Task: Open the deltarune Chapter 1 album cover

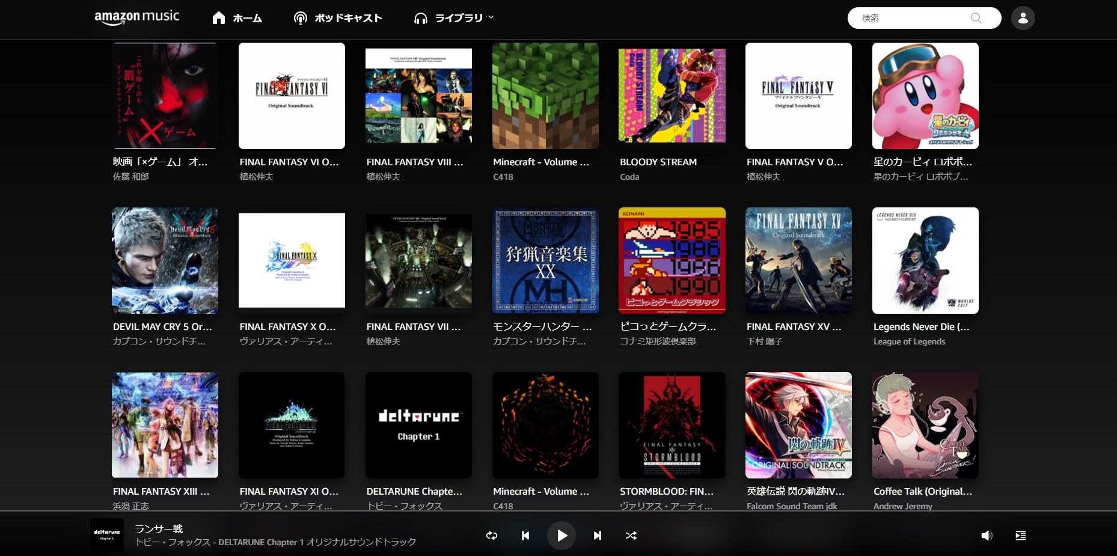Action: point(418,425)
